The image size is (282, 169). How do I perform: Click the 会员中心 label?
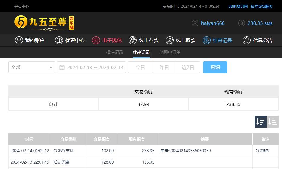(x=22, y=6)
